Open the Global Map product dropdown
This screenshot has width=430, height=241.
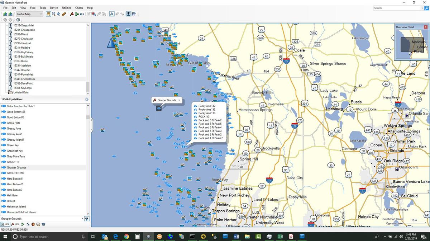click(x=29, y=14)
